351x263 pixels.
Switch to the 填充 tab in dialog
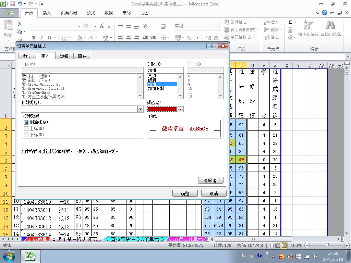coord(82,56)
